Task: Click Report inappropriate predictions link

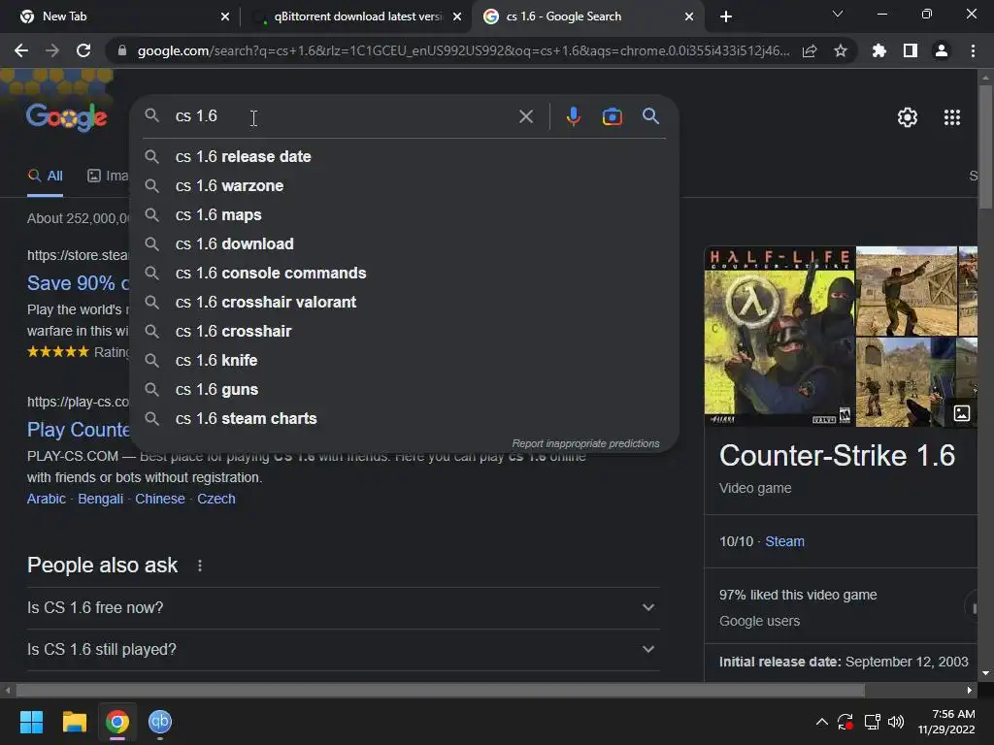Action: point(585,443)
